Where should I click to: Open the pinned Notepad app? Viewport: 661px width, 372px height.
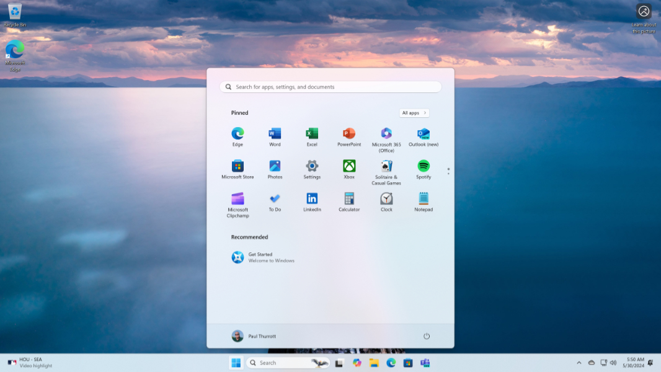tap(424, 199)
